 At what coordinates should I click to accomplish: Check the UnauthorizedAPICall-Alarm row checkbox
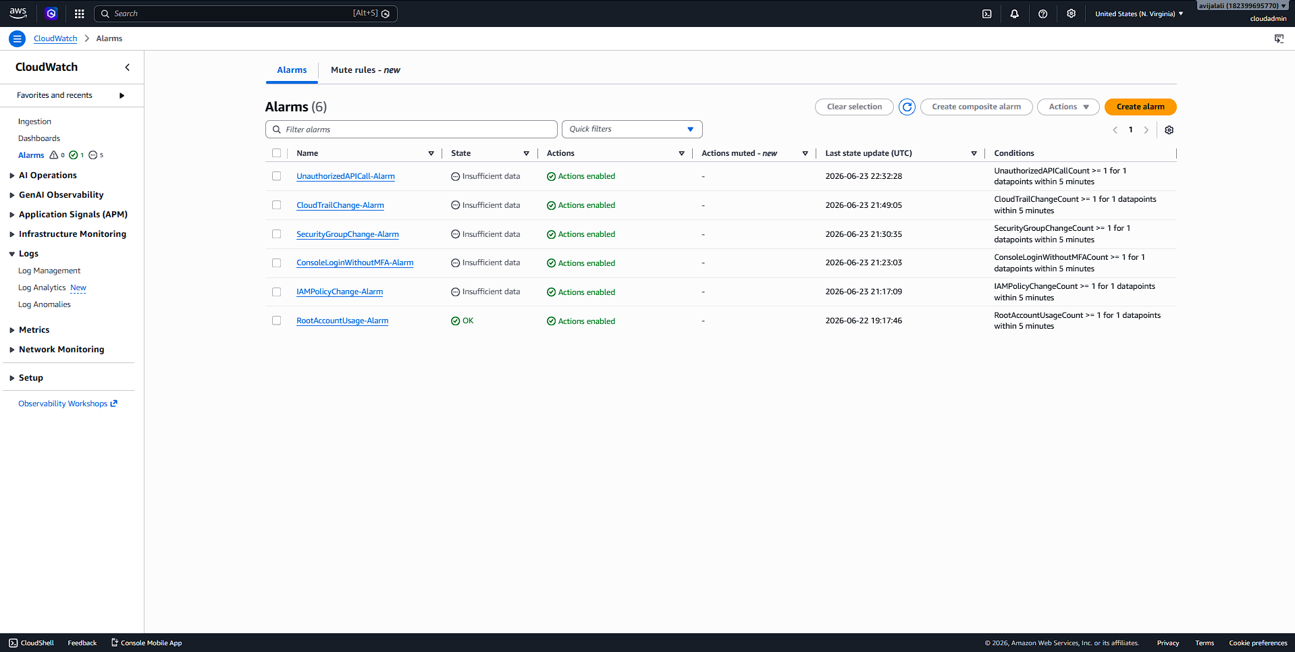276,176
